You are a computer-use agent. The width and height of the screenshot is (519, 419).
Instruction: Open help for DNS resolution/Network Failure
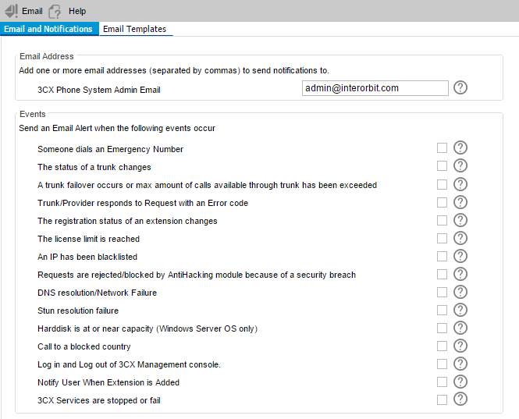(460, 292)
